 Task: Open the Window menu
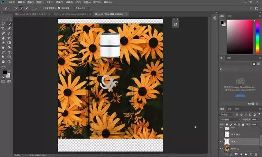pos(97,2)
